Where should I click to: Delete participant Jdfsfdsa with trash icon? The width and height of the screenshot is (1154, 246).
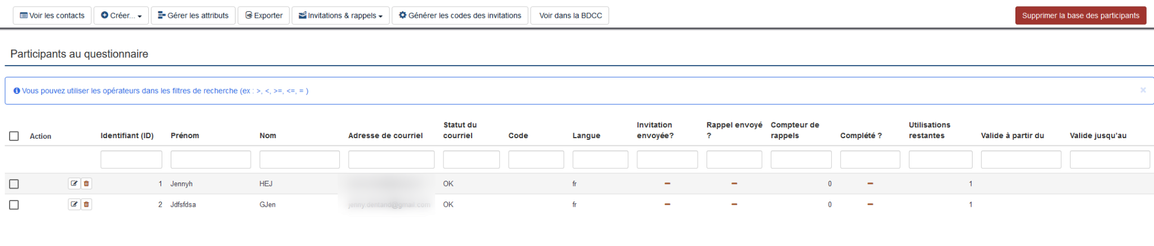point(86,204)
